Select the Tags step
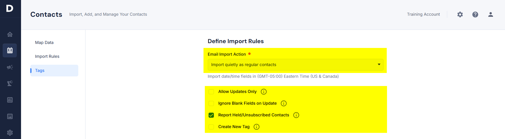 pos(54,71)
